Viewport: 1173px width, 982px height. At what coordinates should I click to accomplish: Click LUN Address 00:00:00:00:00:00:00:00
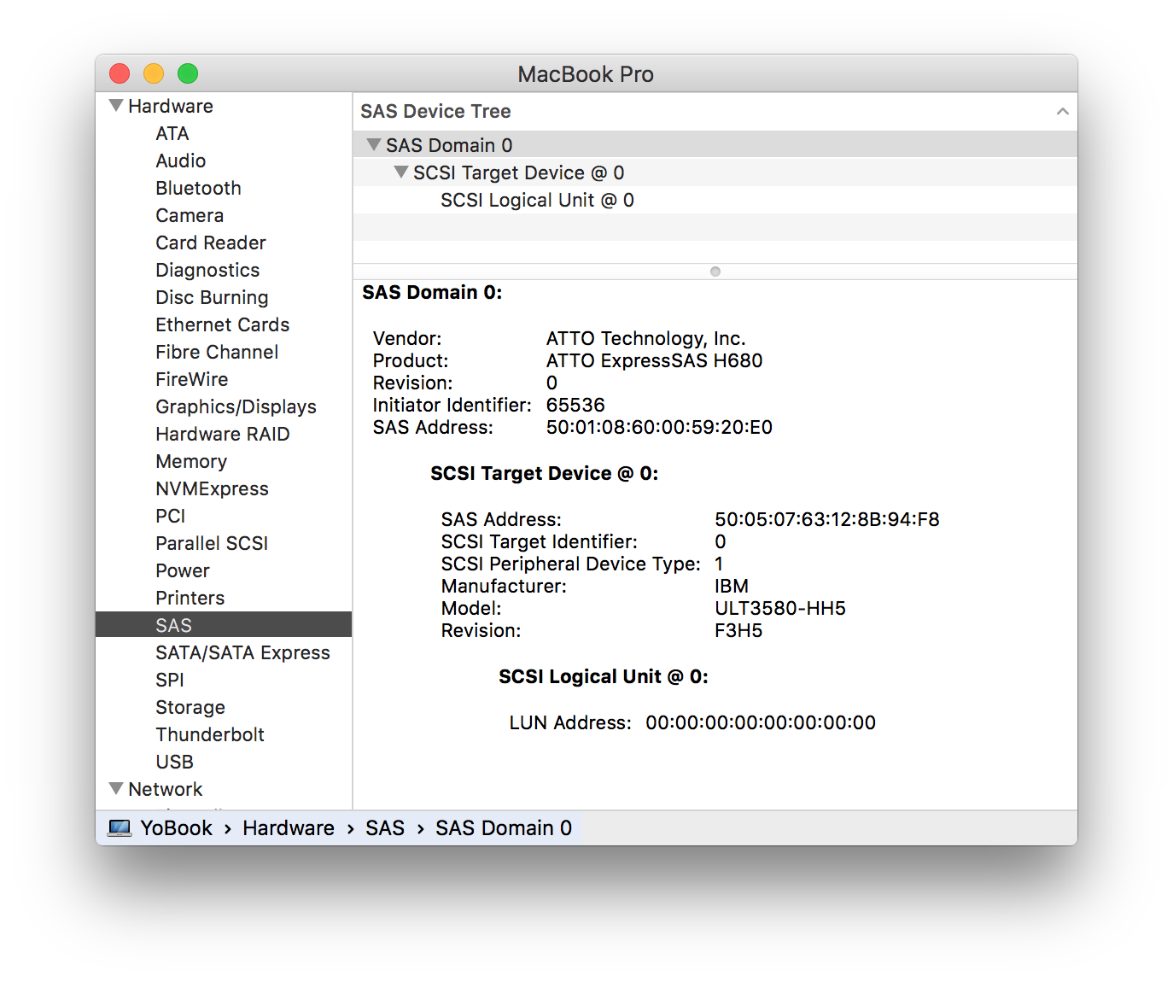761,722
